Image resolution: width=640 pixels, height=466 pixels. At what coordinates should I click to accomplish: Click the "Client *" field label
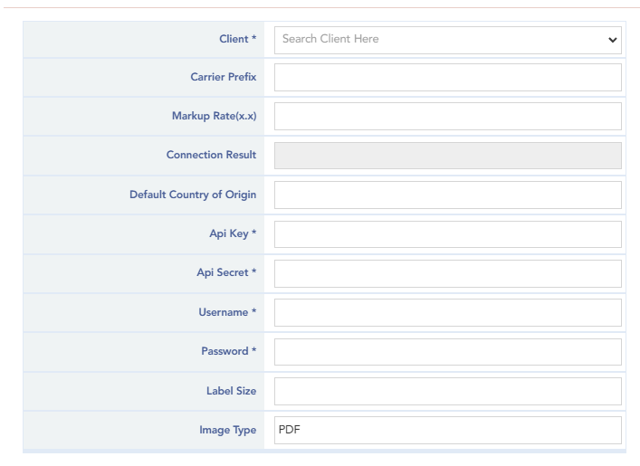pos(237,39)
